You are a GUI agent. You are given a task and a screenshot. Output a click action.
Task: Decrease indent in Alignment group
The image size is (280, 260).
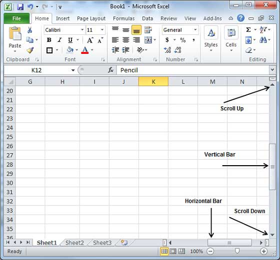pos(115,50)
